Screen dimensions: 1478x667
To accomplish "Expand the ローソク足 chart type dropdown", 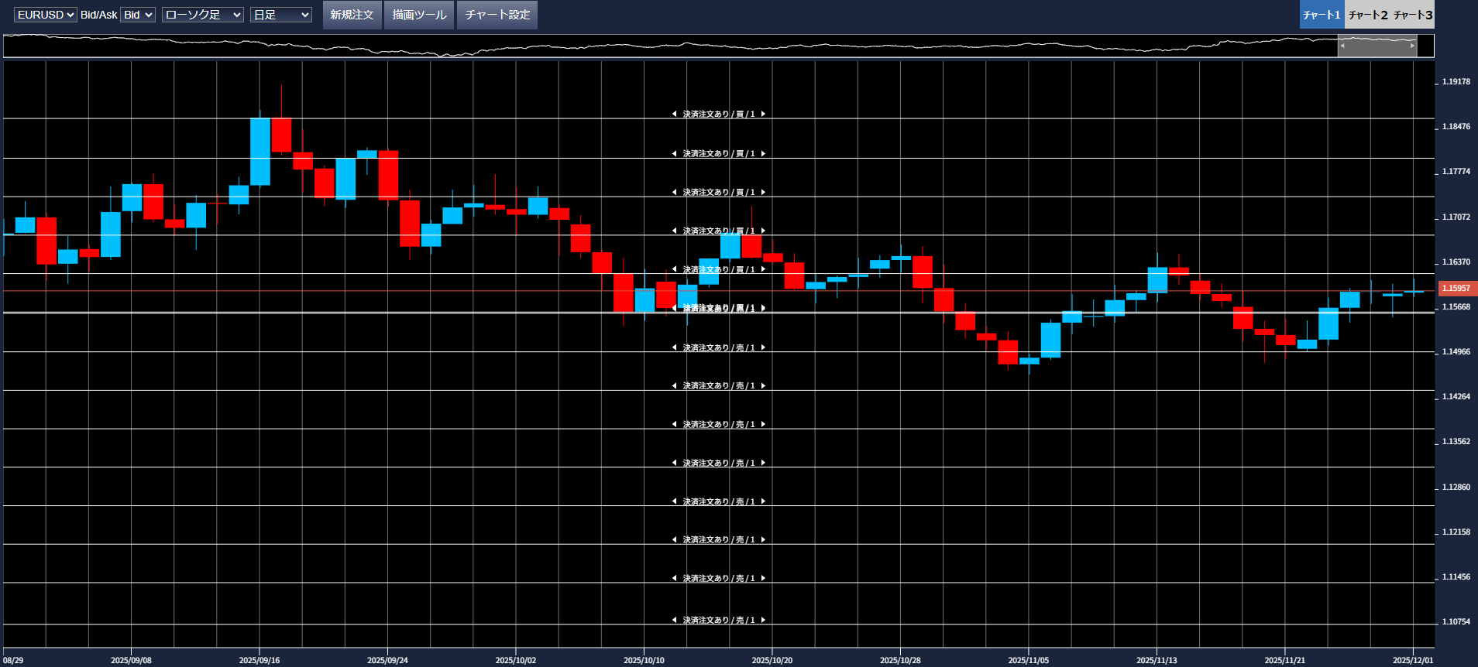I will click(202, 15).
